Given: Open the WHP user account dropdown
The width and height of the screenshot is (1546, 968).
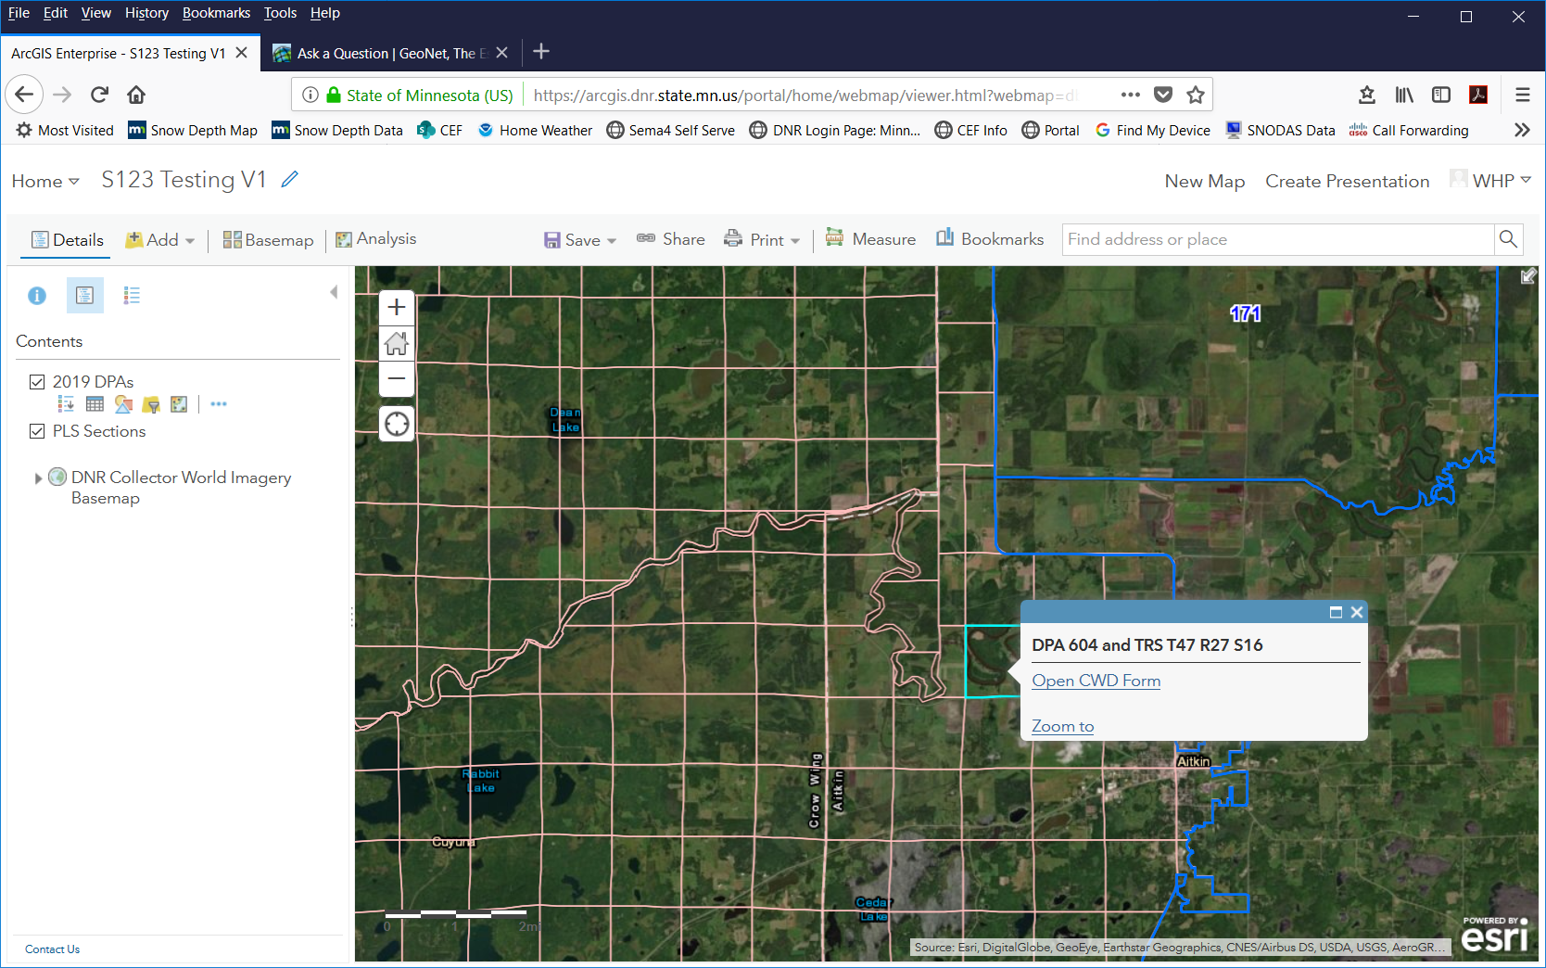Looking at the screenshot, I should click(1491, 181).
